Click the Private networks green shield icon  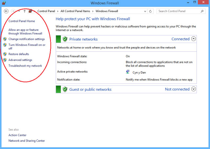(65, 39)
